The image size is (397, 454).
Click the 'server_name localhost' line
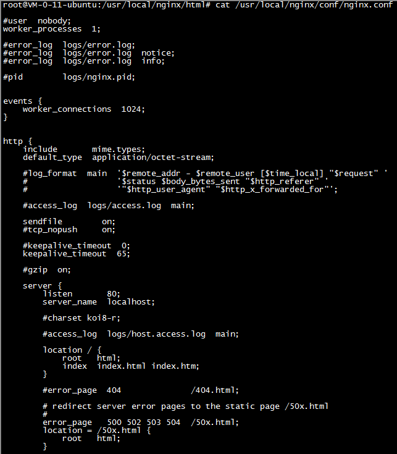(99, 302)
